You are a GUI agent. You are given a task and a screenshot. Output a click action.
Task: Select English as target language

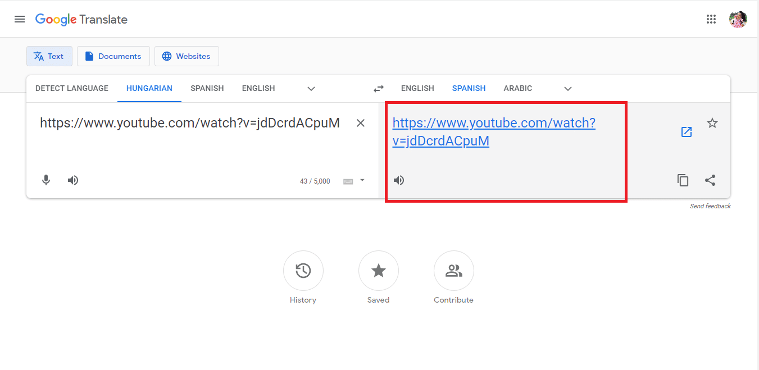[417, 88]
